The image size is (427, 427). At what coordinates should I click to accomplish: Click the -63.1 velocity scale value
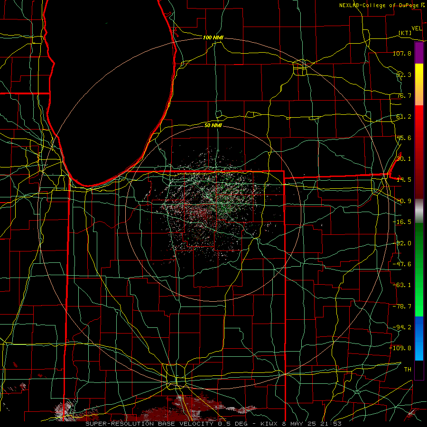point(402,285)
